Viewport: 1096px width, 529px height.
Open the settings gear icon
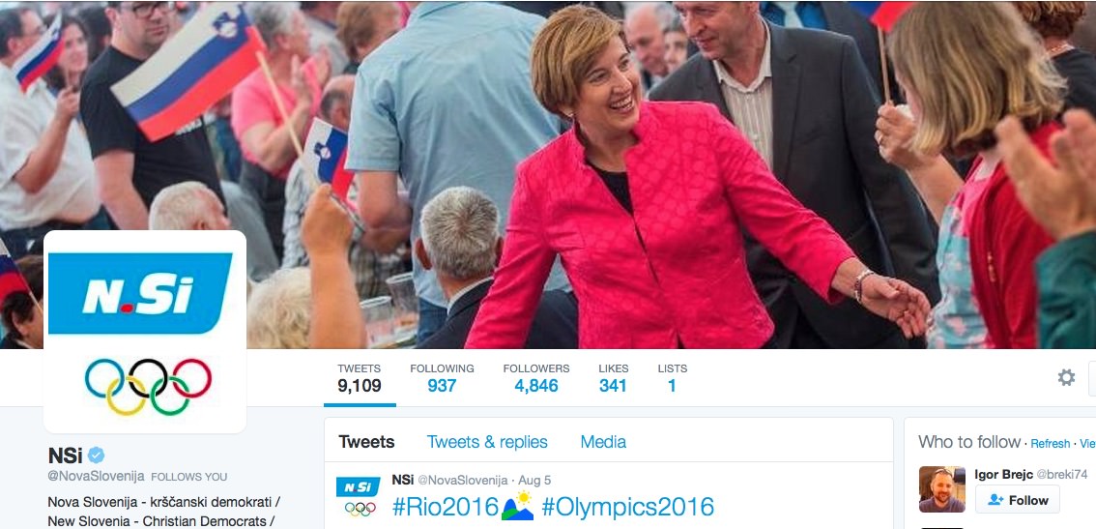click(x=1066, y=378)
